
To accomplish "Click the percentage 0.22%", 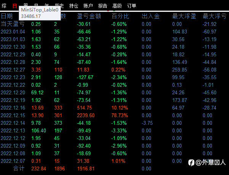I will click(118, 70).
